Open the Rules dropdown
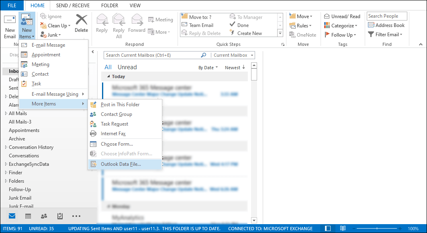The width and height of the screenshot is (427, 233). click(x=300, y=26)
